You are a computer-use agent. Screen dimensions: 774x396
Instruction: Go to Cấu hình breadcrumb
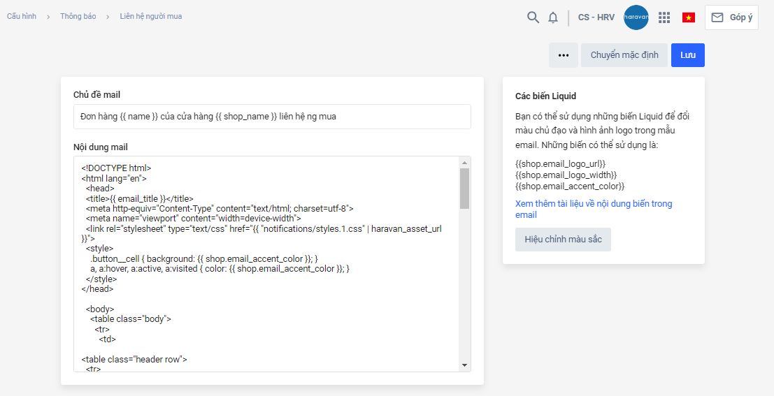pos(22,16)
